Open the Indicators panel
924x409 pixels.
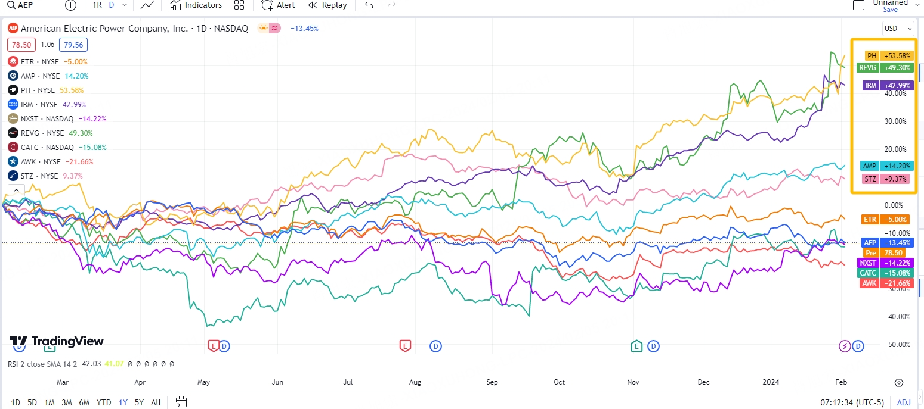pos(196,5)
